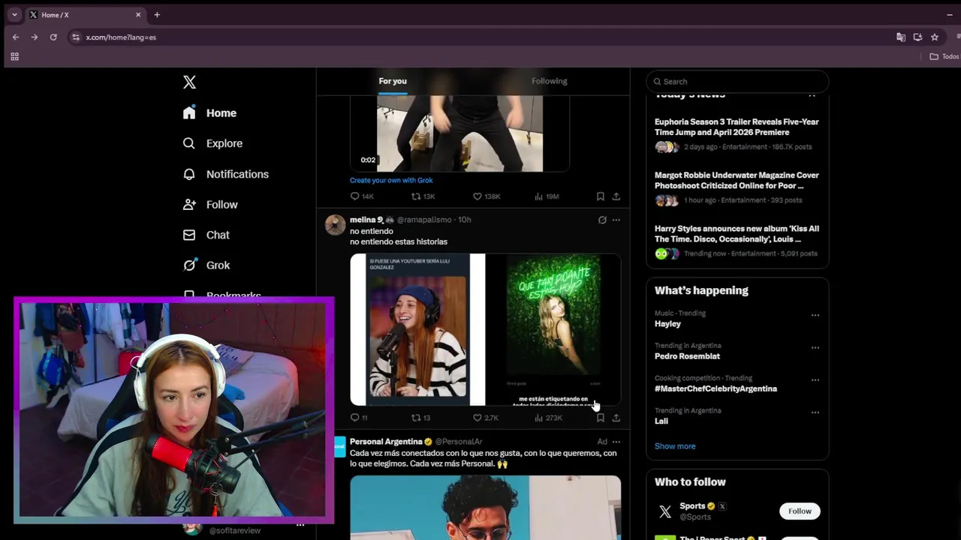Image resolution: width=961 pixels, height=540 pixels.
Task: Open the green neon image in melina's post
Action: 554,329
